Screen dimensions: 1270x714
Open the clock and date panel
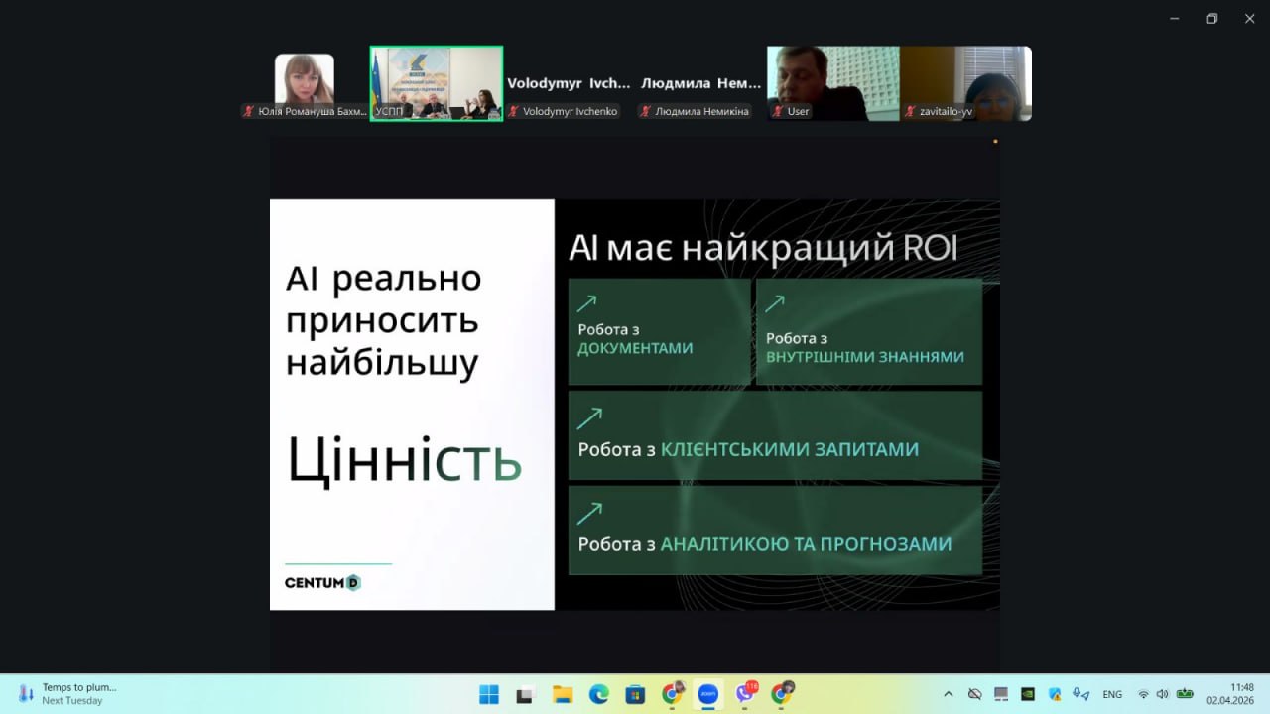tap(1230, 694)
